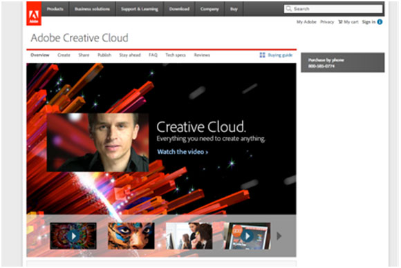Open the Buying guide link
The image size is (401, 268).
tap(280, 55)
